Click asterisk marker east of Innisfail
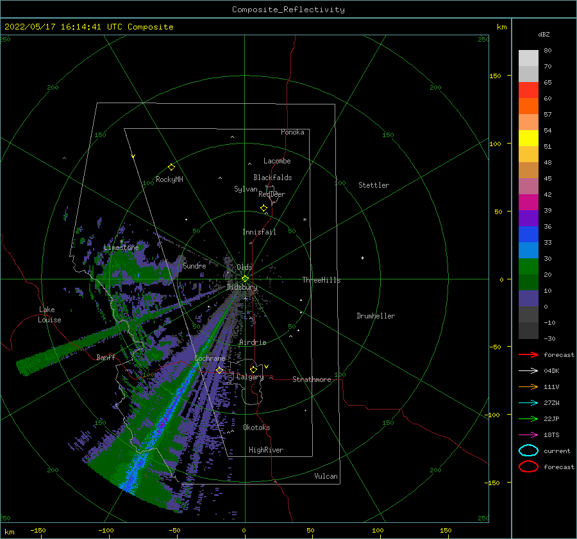 pyautogui.click(x=305, y=220)
